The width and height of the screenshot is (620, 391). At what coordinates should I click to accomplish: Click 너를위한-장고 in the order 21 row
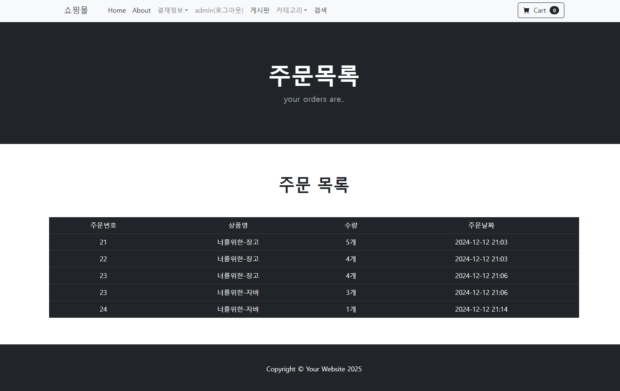pyautogui.click(x=238, y=242)
